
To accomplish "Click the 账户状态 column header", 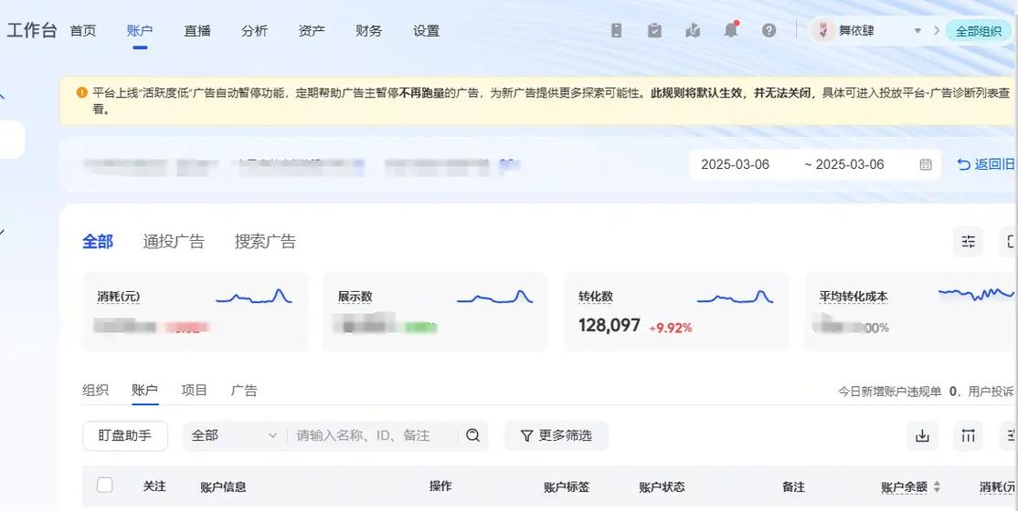I will pos(662,487).
